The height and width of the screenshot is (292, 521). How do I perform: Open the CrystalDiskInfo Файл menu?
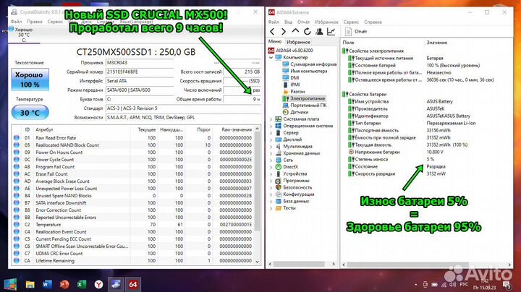tap(16, 22)
